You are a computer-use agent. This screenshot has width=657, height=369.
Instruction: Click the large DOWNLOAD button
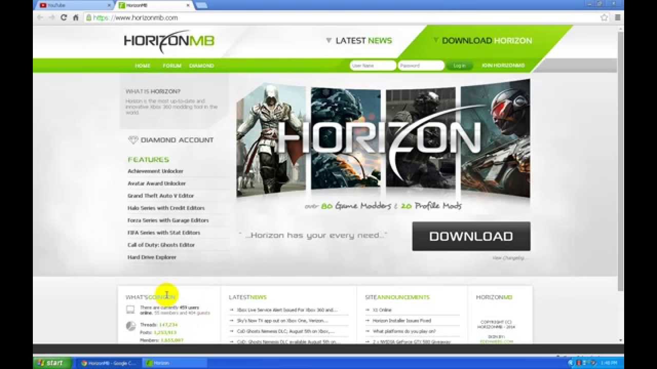471,236
